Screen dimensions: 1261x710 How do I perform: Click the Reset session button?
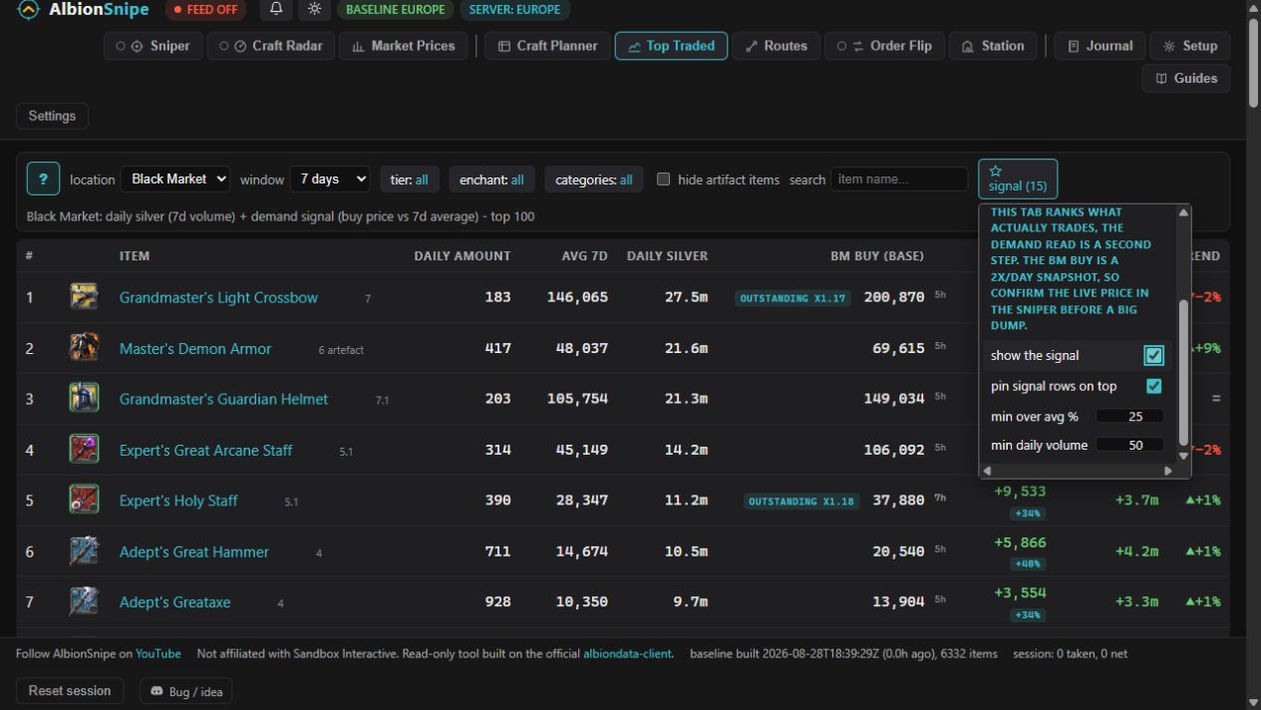(x=70, y=691)
